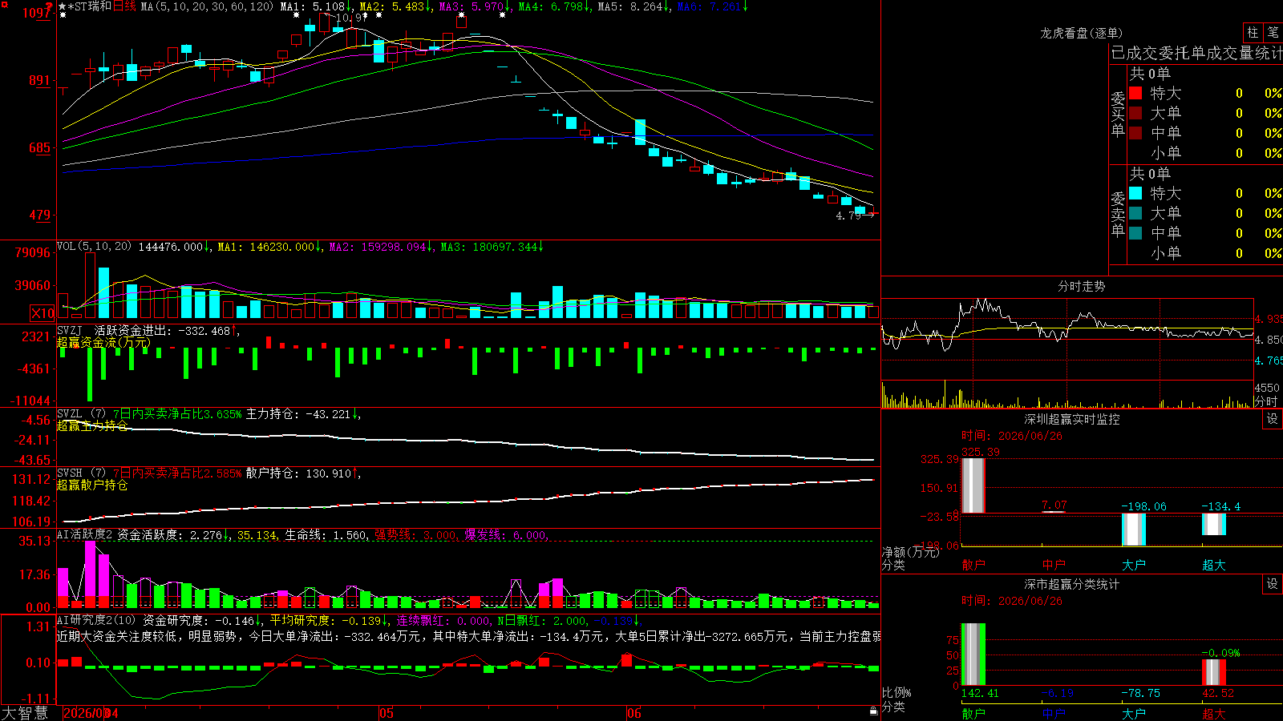Click the 散户 bar in the realtime monitor chart
The width and height of the screenshot is (1283, 721).
[973, 485]
